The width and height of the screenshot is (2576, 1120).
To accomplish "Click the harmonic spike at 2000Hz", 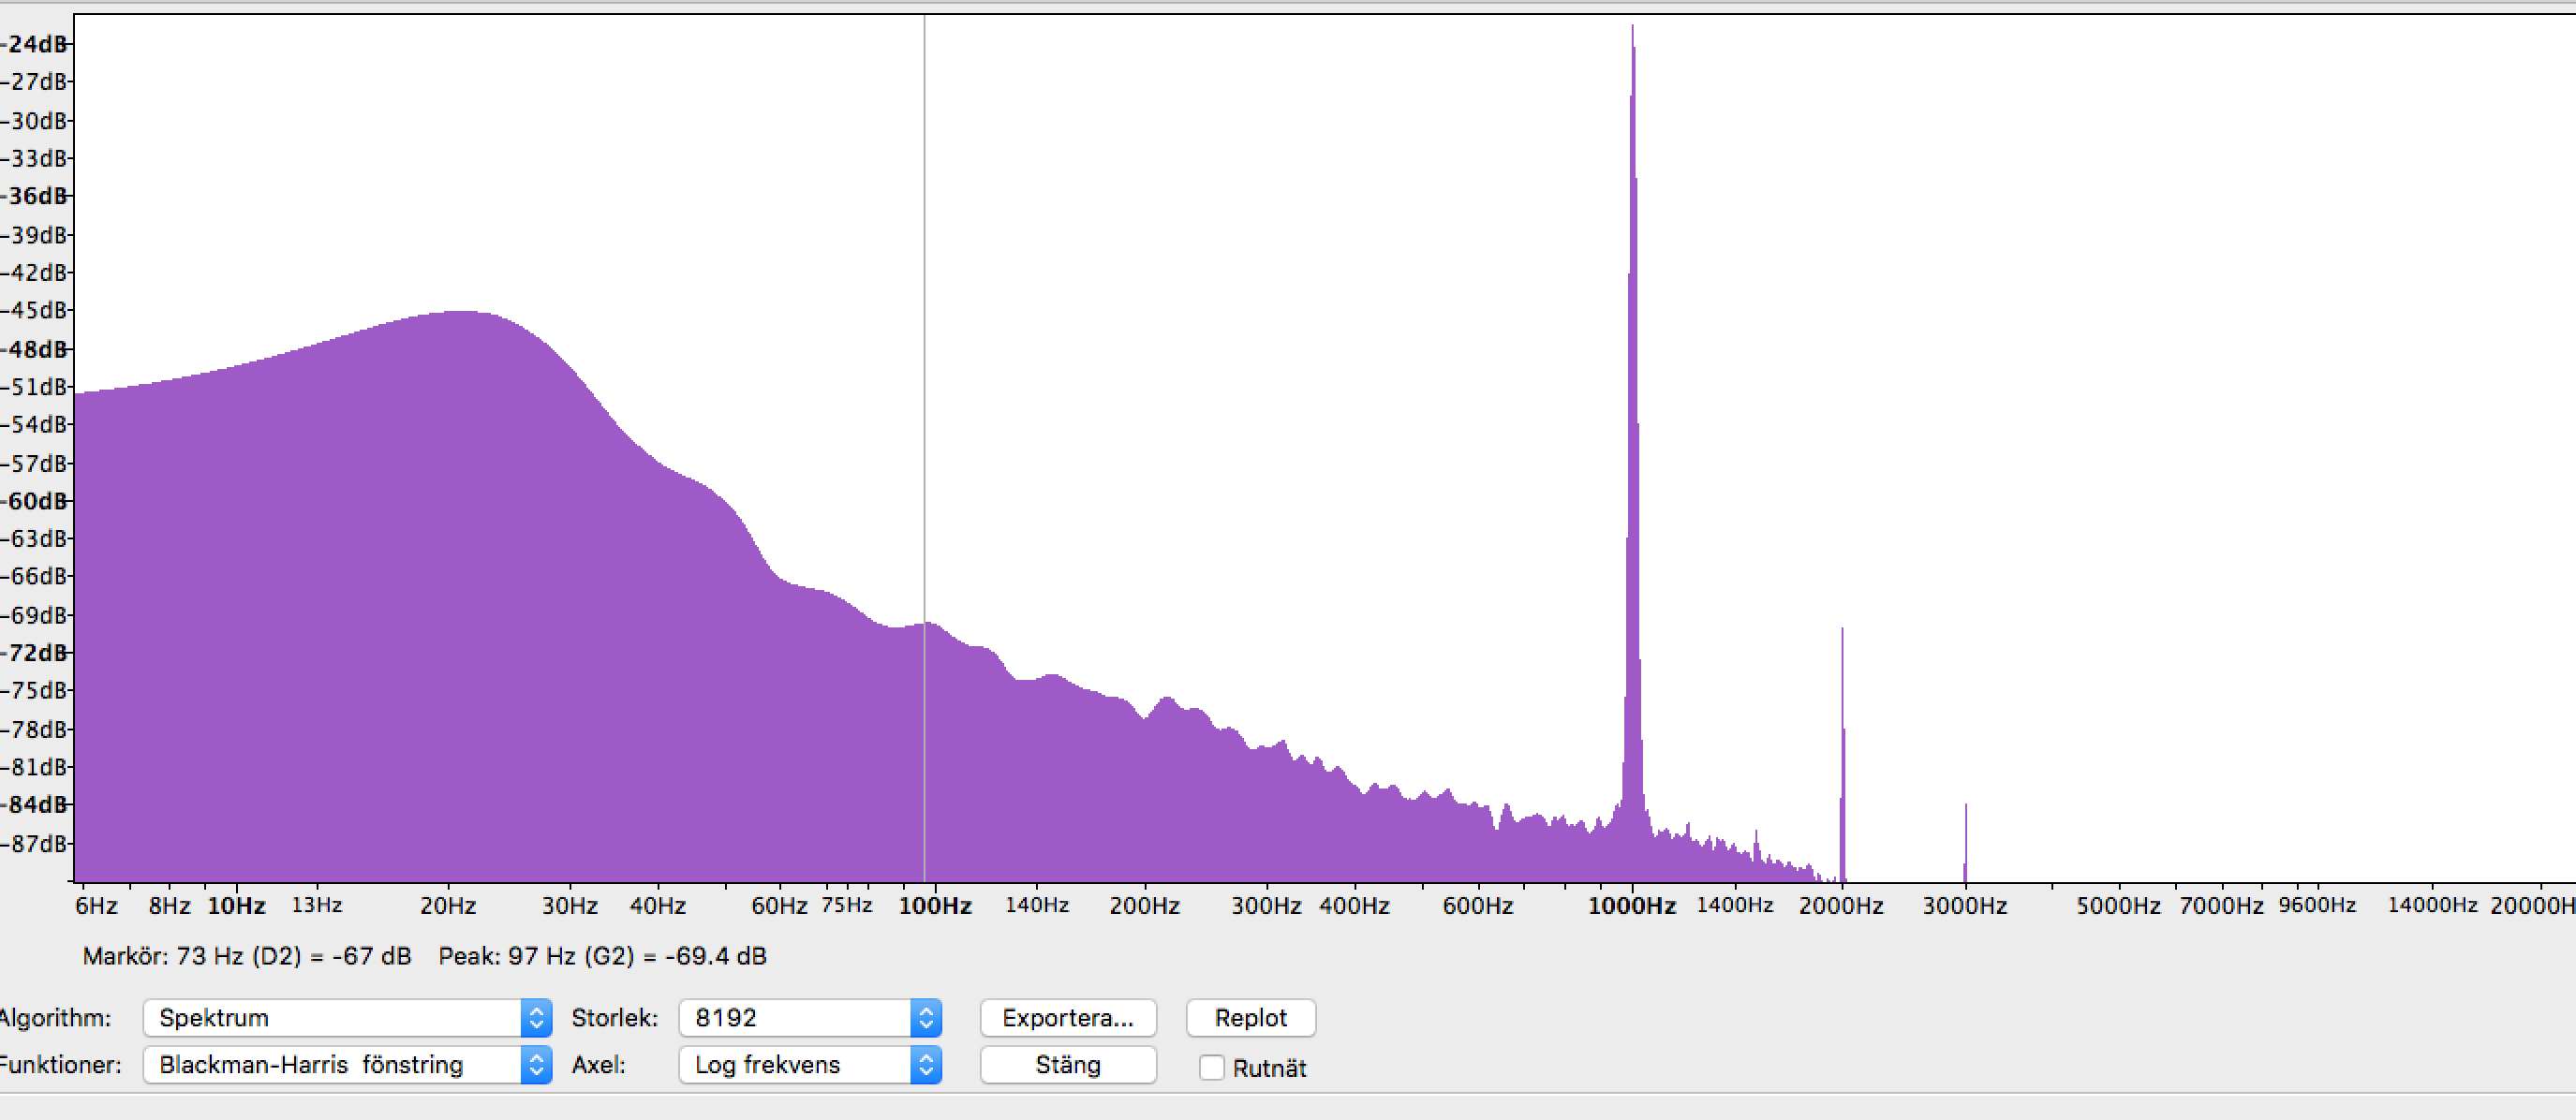I will point(1842,755).
